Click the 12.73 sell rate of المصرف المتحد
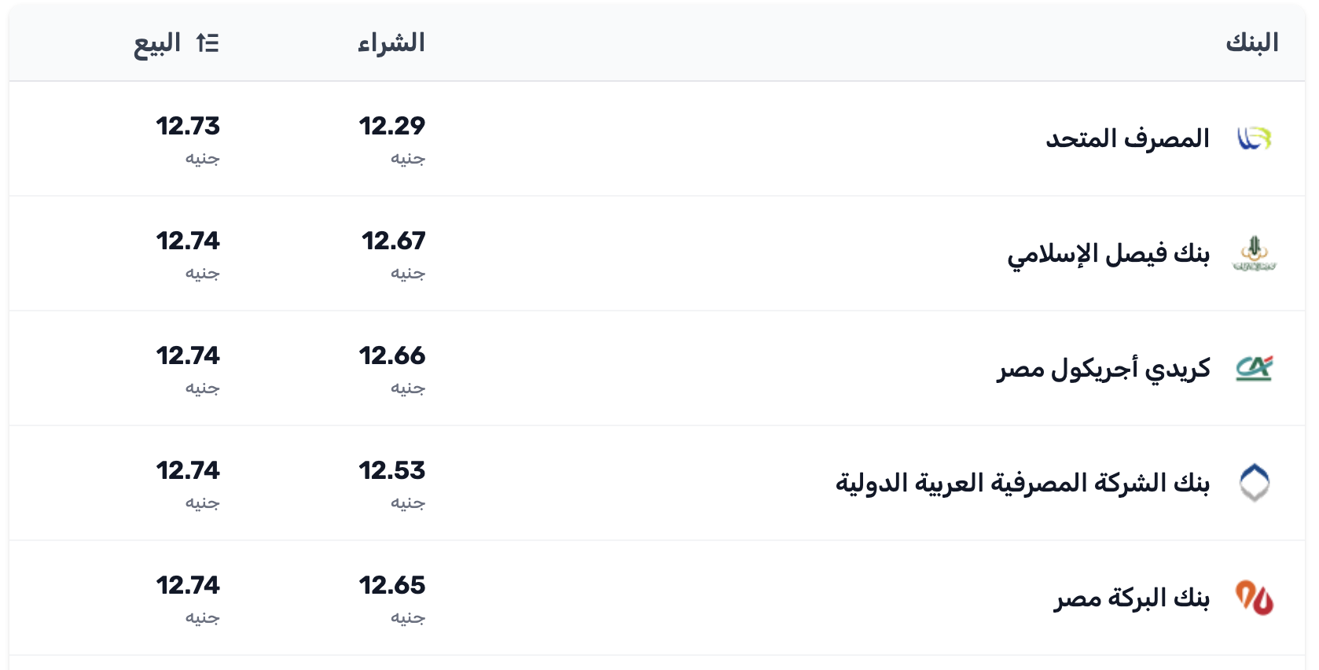 [x=189, y=124]
